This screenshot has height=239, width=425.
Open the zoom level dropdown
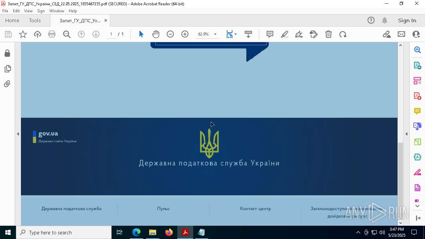point(215,34)
